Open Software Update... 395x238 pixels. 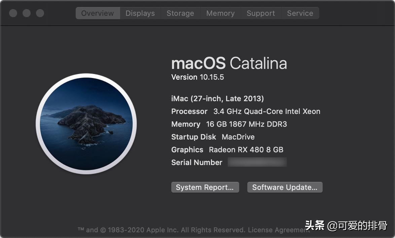pyautogui.click(x=285, y=188)
